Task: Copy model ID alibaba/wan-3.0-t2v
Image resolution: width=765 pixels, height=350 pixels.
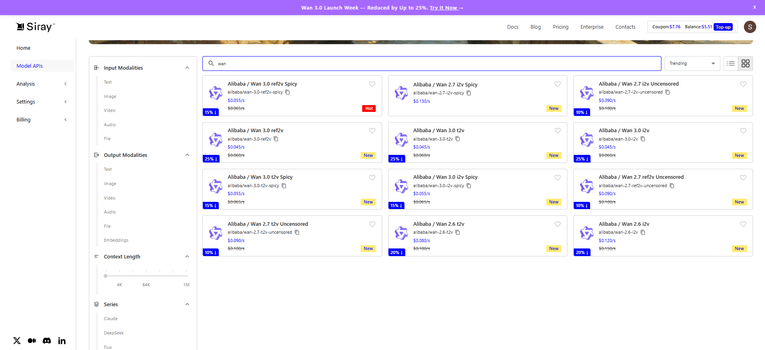Action: [x=457, y=139]
